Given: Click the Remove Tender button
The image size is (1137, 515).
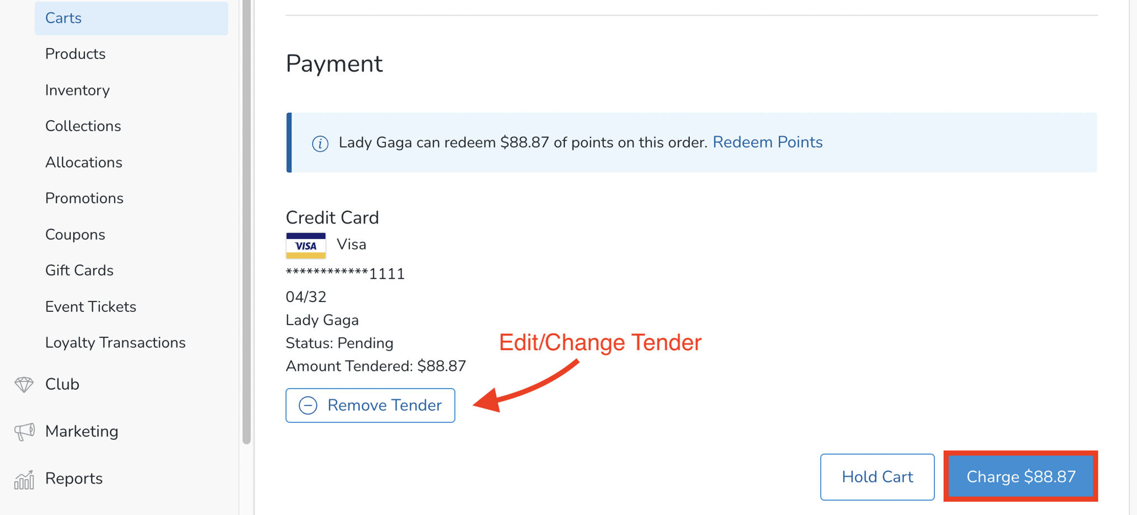Looking at the screenshot, I should click(370, 405).
